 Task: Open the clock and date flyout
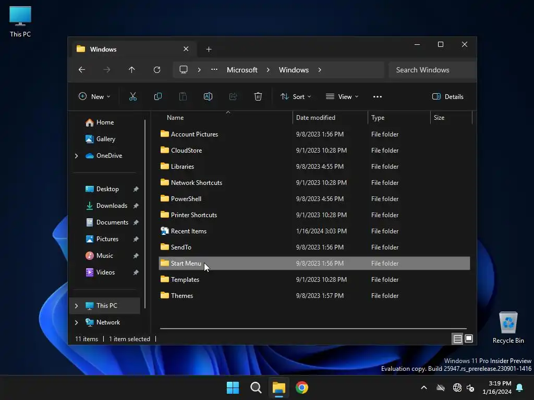pos(497,387)
